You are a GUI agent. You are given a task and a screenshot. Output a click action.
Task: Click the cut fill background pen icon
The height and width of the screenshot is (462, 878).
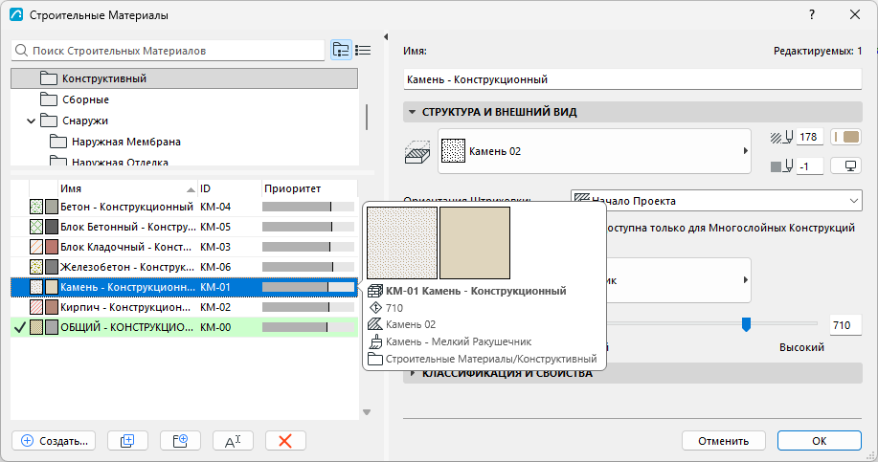tap(781, 166)
